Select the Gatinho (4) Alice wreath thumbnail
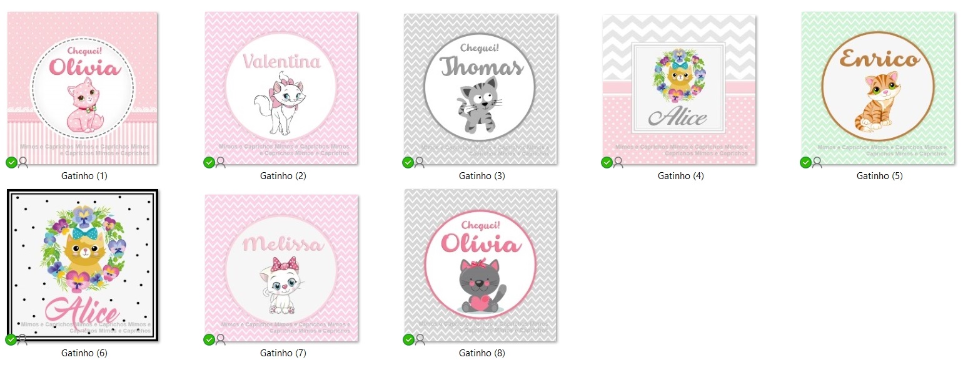 [x=679, y=88]
